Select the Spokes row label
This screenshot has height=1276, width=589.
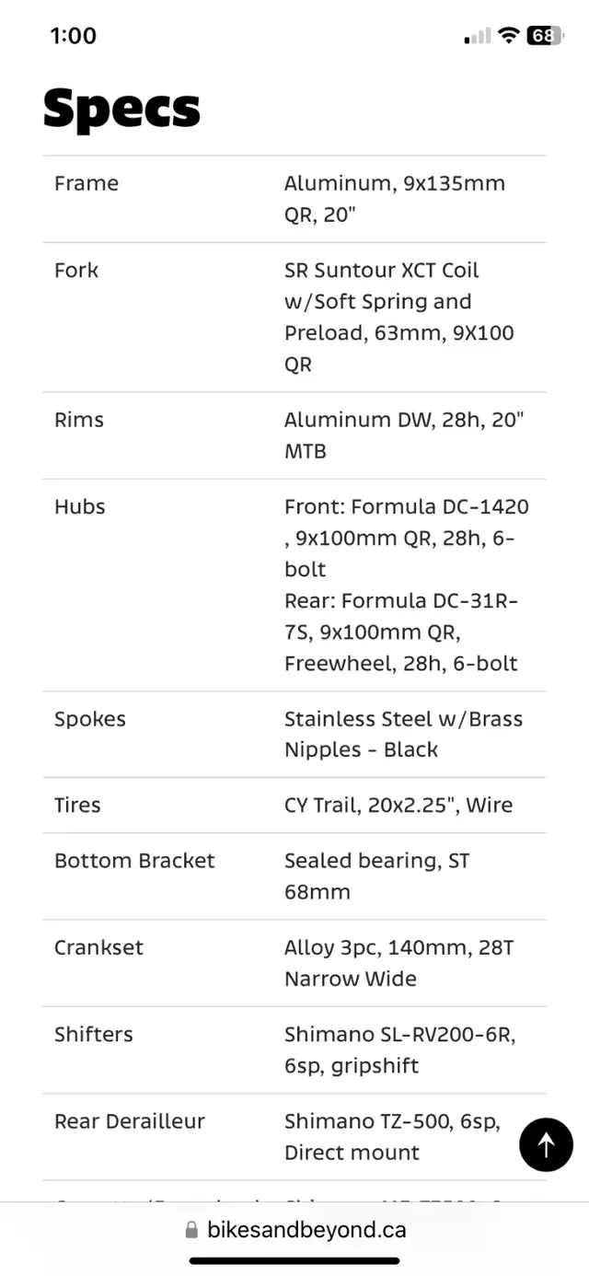tap(90, 719)
